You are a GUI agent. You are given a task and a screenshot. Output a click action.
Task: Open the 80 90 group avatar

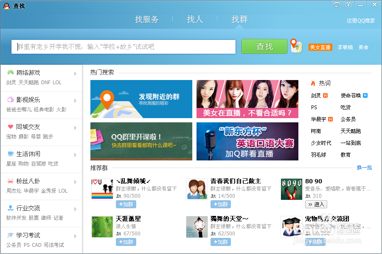click(x=291, y=189)
